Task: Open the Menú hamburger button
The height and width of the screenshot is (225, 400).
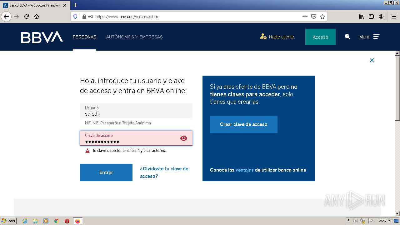Action: pos(369,37)
